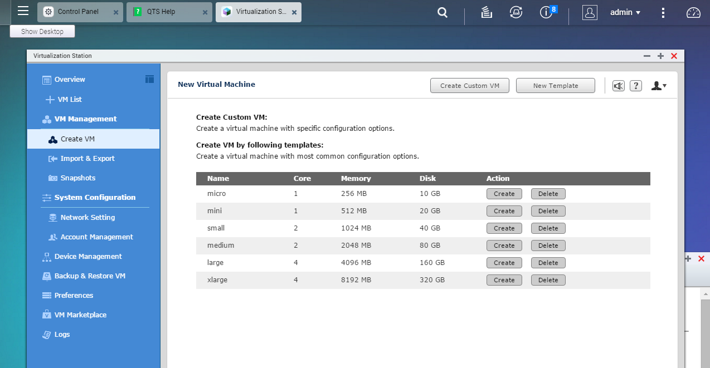Open Import & Export page

(x=87, y=158)
